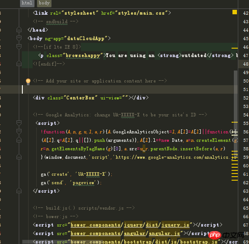
Task: Click line number 63
Action: tap(245, 191)
